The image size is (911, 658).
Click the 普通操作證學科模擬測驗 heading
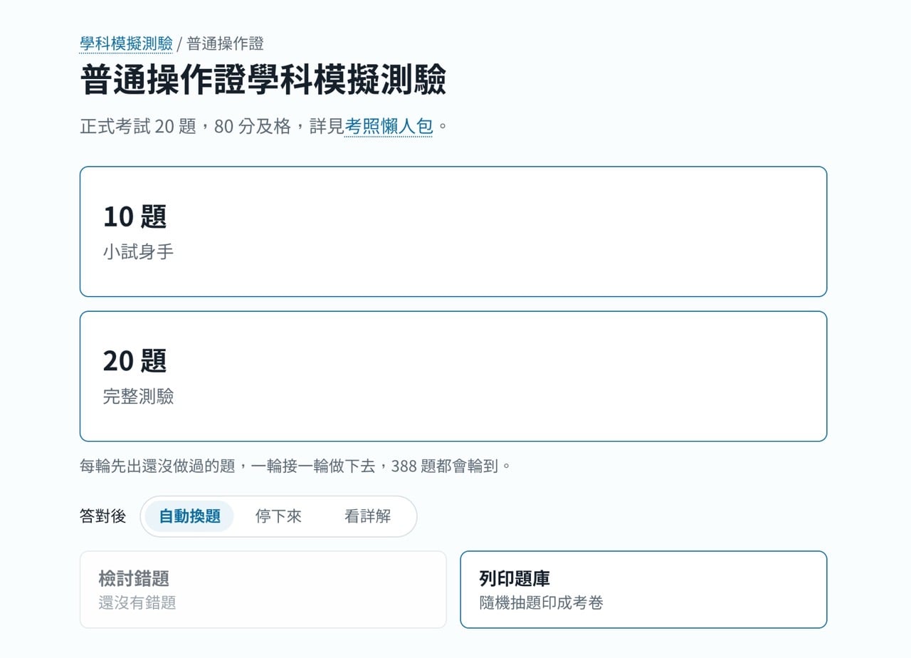click(263, 79)
